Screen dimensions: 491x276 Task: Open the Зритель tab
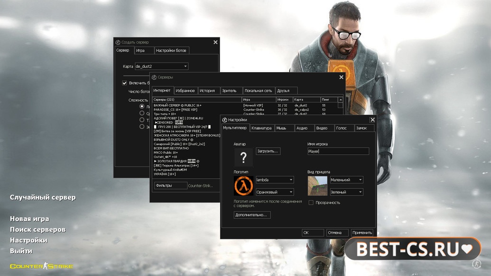click(x=231, y=91)
